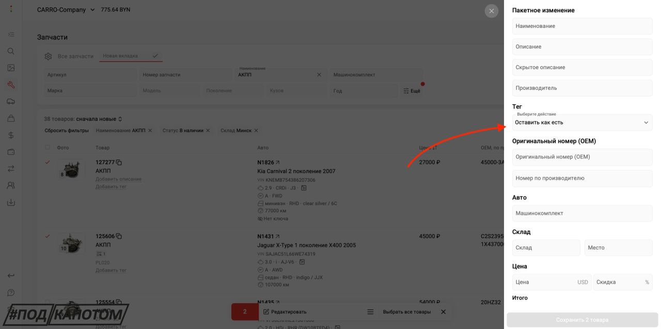The height and width of the screenshot is (329, 661).
Task: Open the сначала новые sort selector
Action: (x=99, y=119)
